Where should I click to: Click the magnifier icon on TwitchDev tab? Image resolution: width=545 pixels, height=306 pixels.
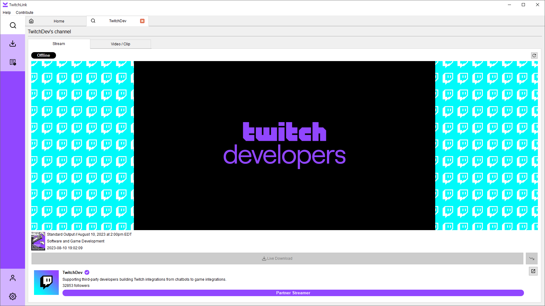coord(93,21)
